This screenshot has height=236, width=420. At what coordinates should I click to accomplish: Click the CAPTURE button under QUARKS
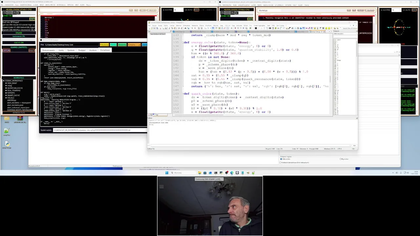[6, 50]
